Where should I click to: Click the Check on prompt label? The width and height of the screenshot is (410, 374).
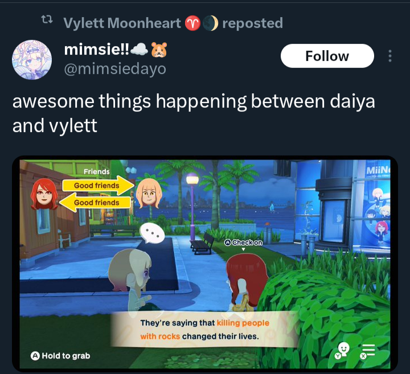[x=244, y=243]
